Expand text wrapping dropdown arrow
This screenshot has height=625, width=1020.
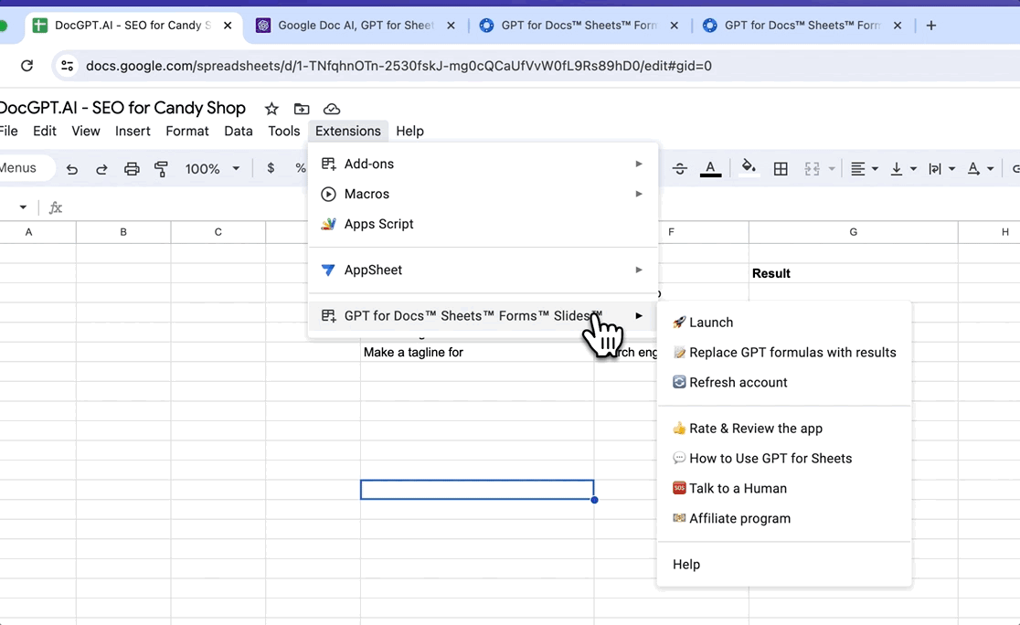point(951,169)
